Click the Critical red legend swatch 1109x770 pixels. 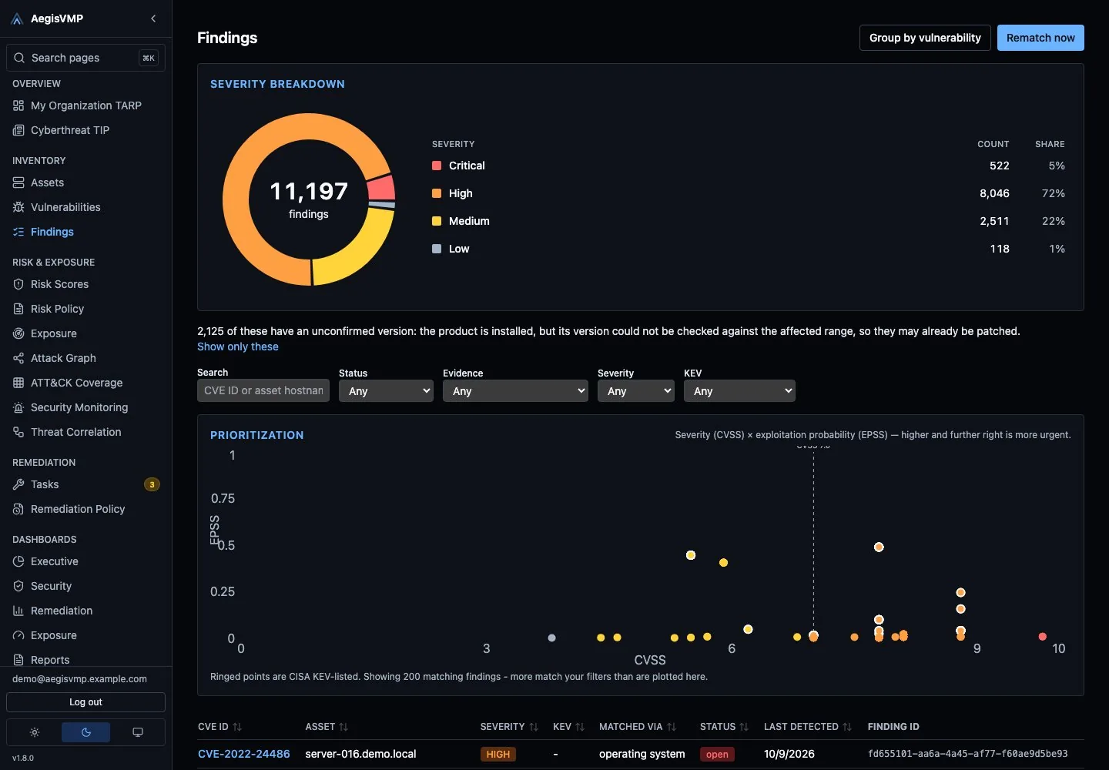437,166
